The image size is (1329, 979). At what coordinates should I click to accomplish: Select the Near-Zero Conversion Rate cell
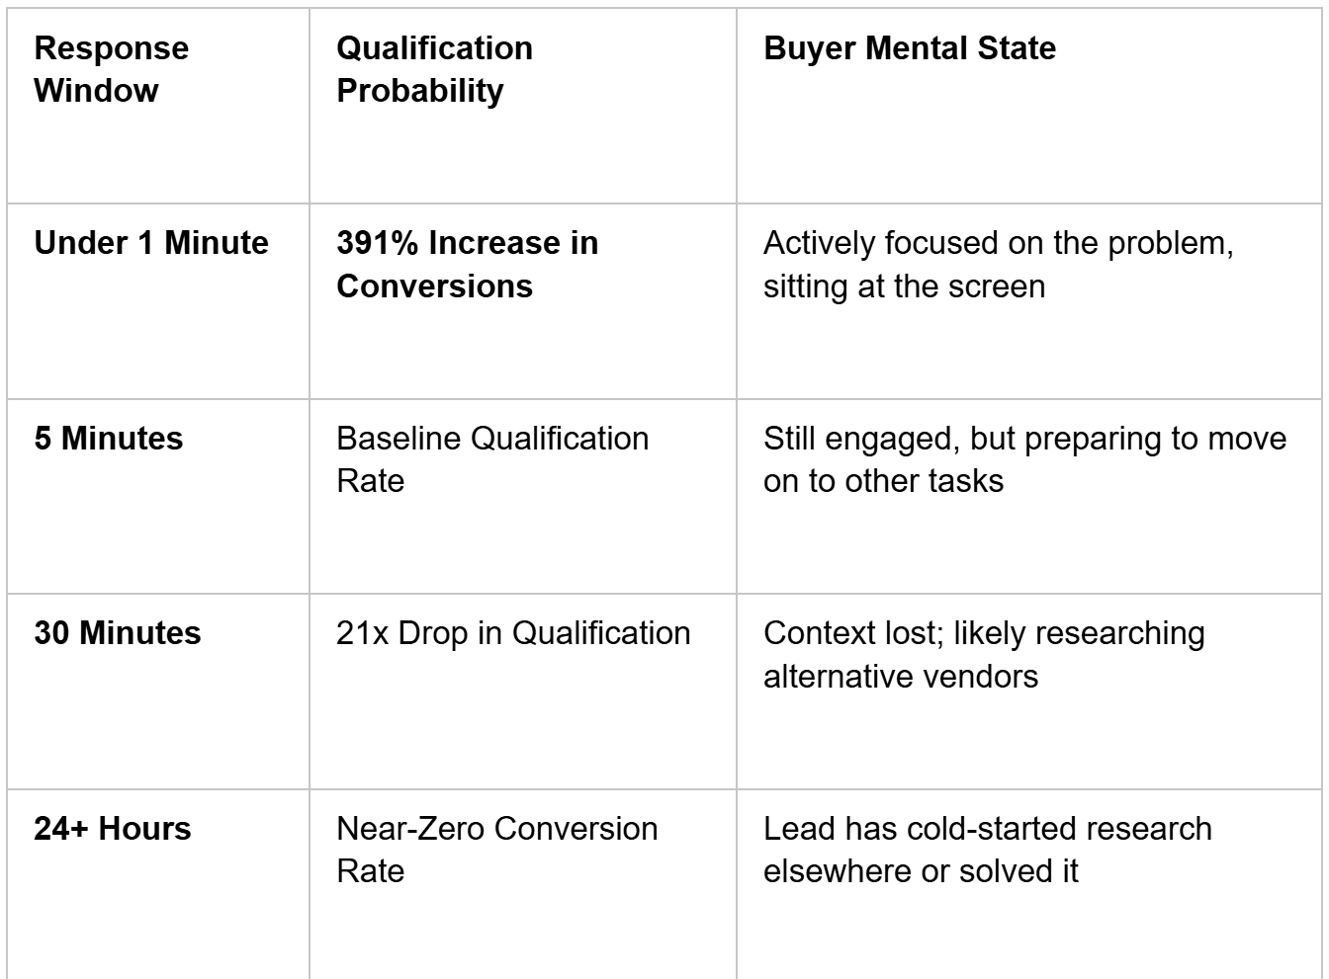point(496,849)
